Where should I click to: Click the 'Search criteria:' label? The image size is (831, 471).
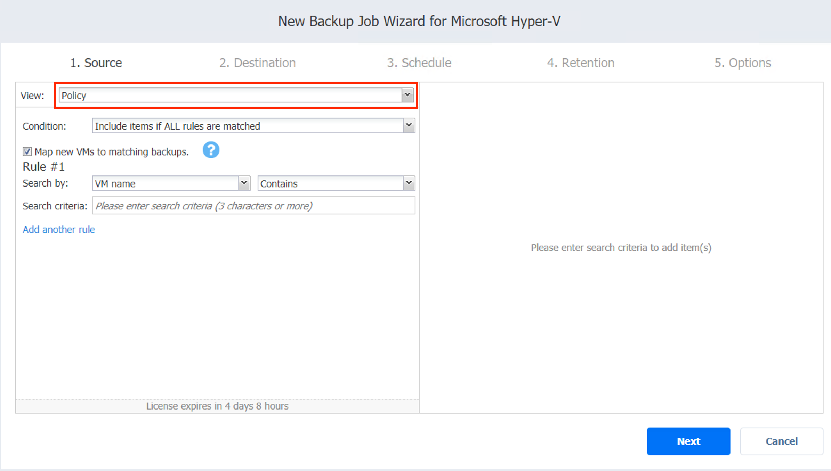tap(55, 206)
